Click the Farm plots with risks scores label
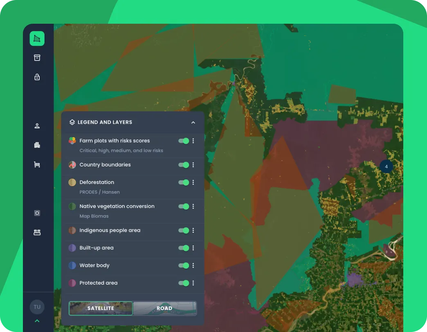This screenshot has width=427, height=332. 115,141
